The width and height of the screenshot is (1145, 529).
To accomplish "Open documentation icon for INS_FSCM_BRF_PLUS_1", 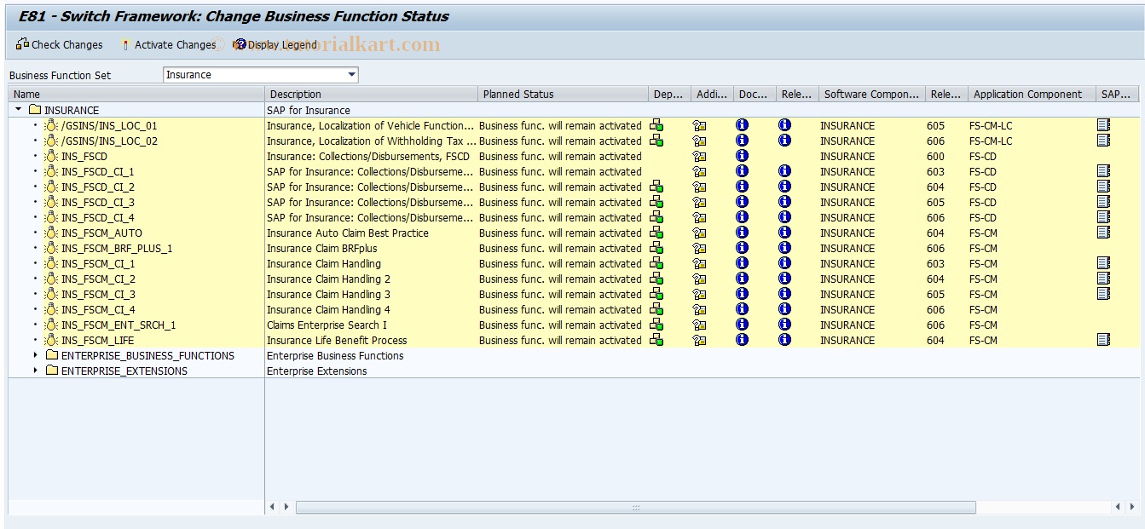I will coord(742,248).
